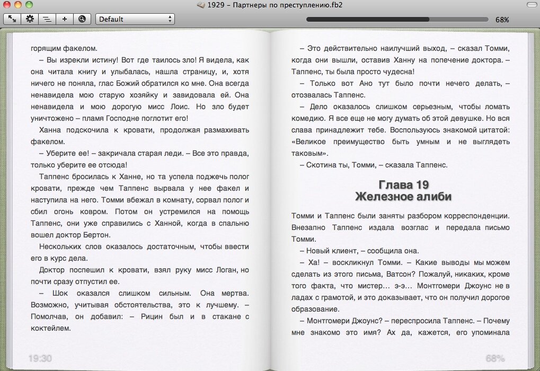Minimize the window with yellow button
The width and height of the screenshot is (540, 371).
tap(18, 5)
